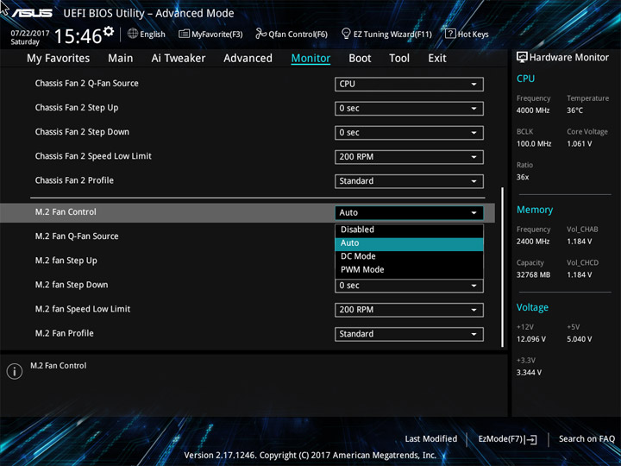Click the 15:46 clock display

(x=78, y=36)
